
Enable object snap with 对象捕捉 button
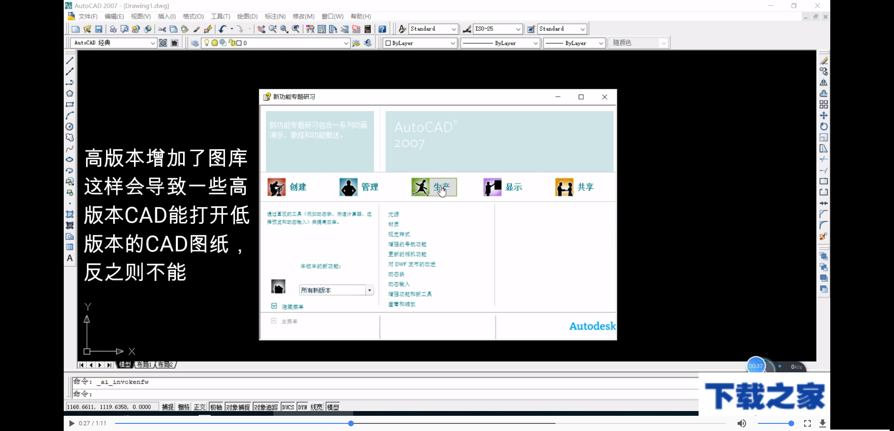click(x=239, y=406)
